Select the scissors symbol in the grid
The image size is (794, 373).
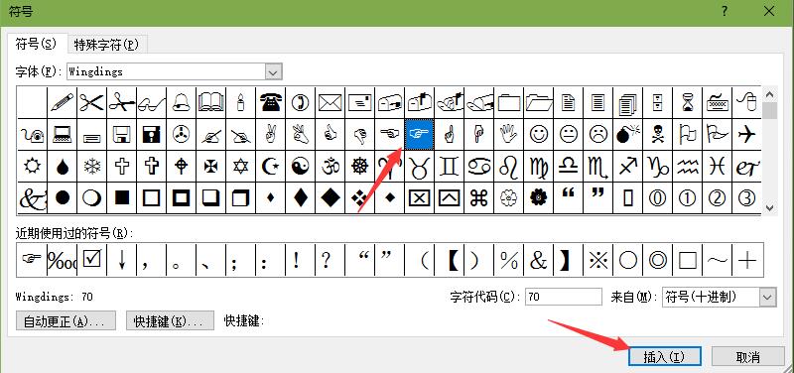91,103
